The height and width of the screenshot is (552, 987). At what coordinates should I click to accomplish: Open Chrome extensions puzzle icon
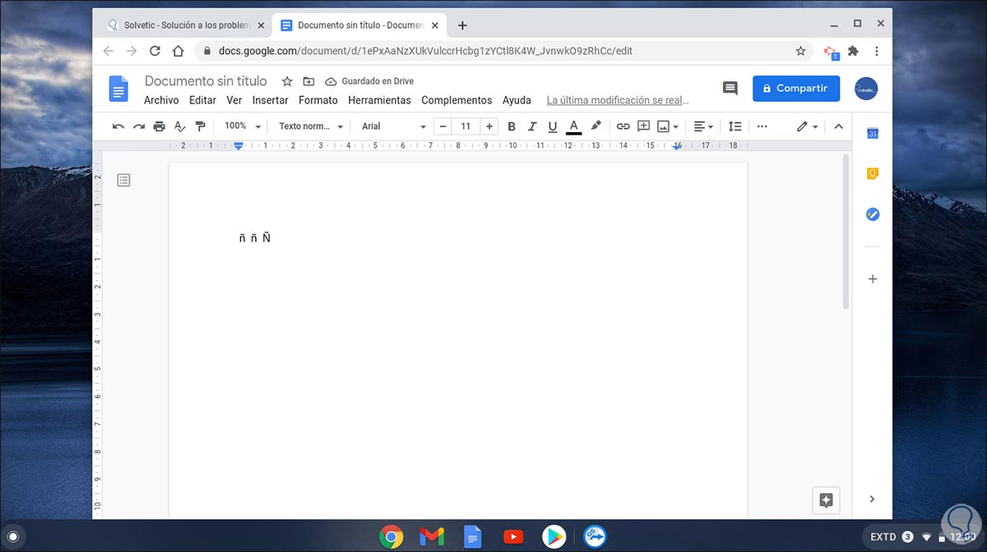853,51
